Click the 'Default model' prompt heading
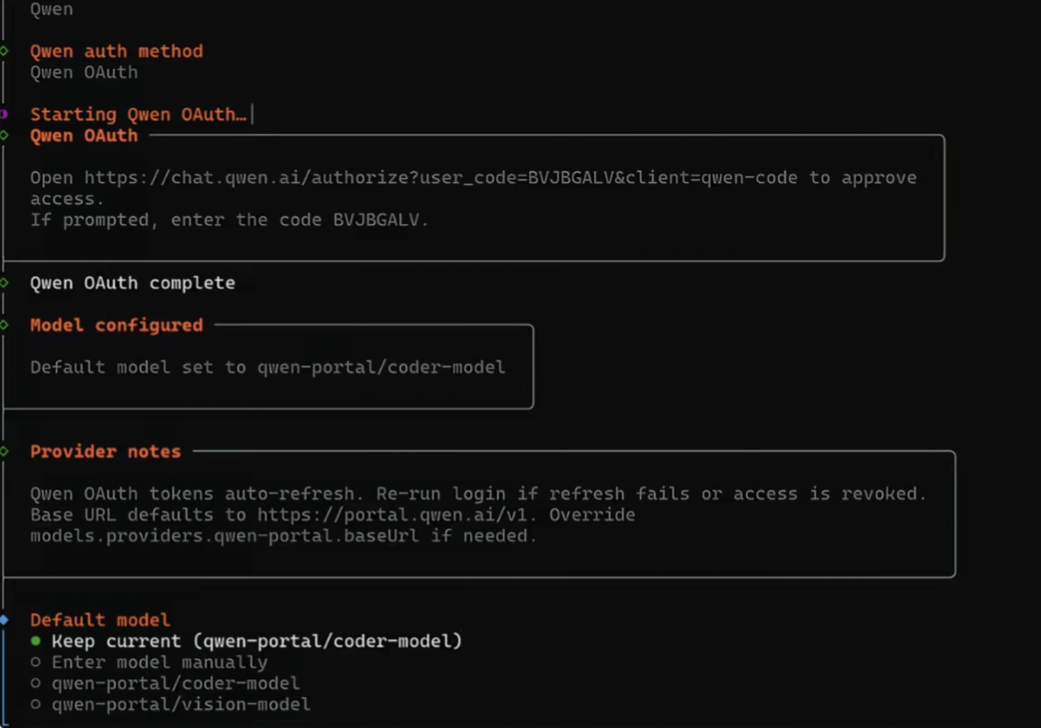Screen dimensions: 1041x728 [x=100, y=621]
